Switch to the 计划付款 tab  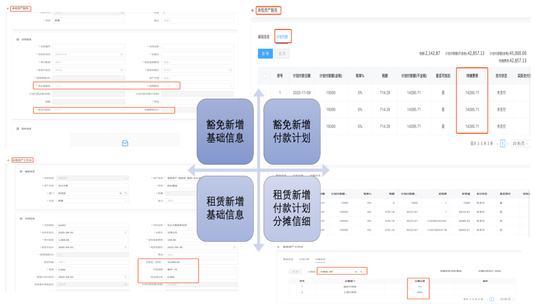(282, 37)
